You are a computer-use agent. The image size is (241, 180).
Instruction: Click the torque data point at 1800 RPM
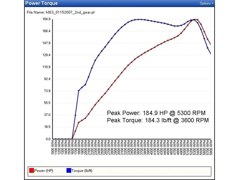point(79,90)
